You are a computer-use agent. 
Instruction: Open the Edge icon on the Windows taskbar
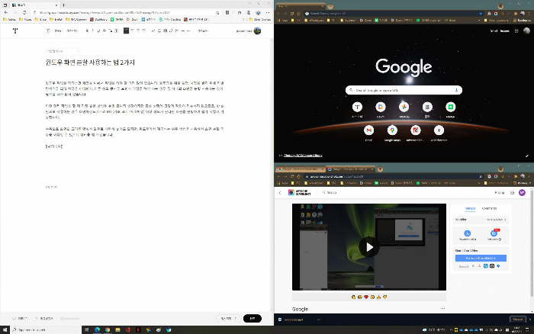[x=98, y=329]
